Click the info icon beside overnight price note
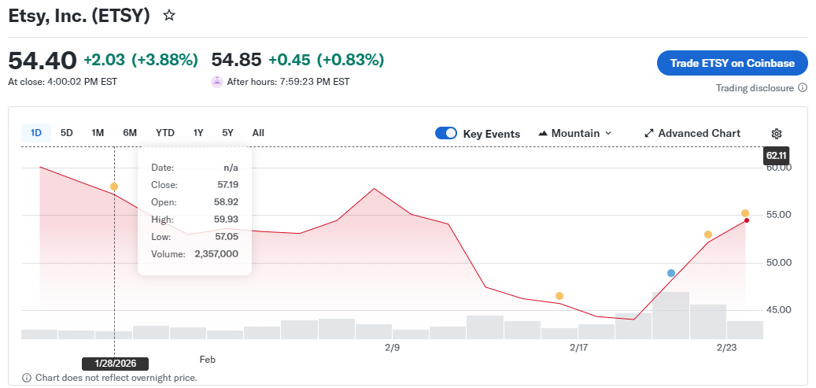816x388 pixels. coord(27,378)
